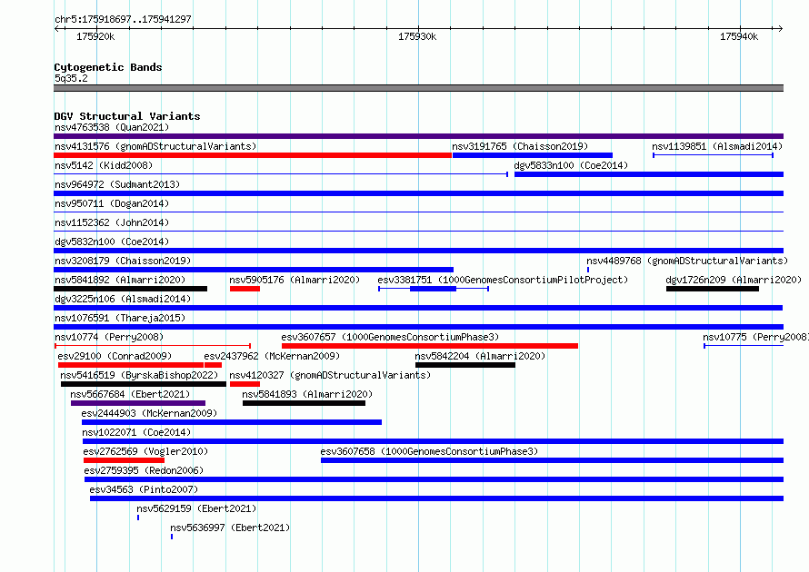The image size is (809, 572).
Task: Click nsv1022071 (Coe2014) variant label
Action: (136, 432)
